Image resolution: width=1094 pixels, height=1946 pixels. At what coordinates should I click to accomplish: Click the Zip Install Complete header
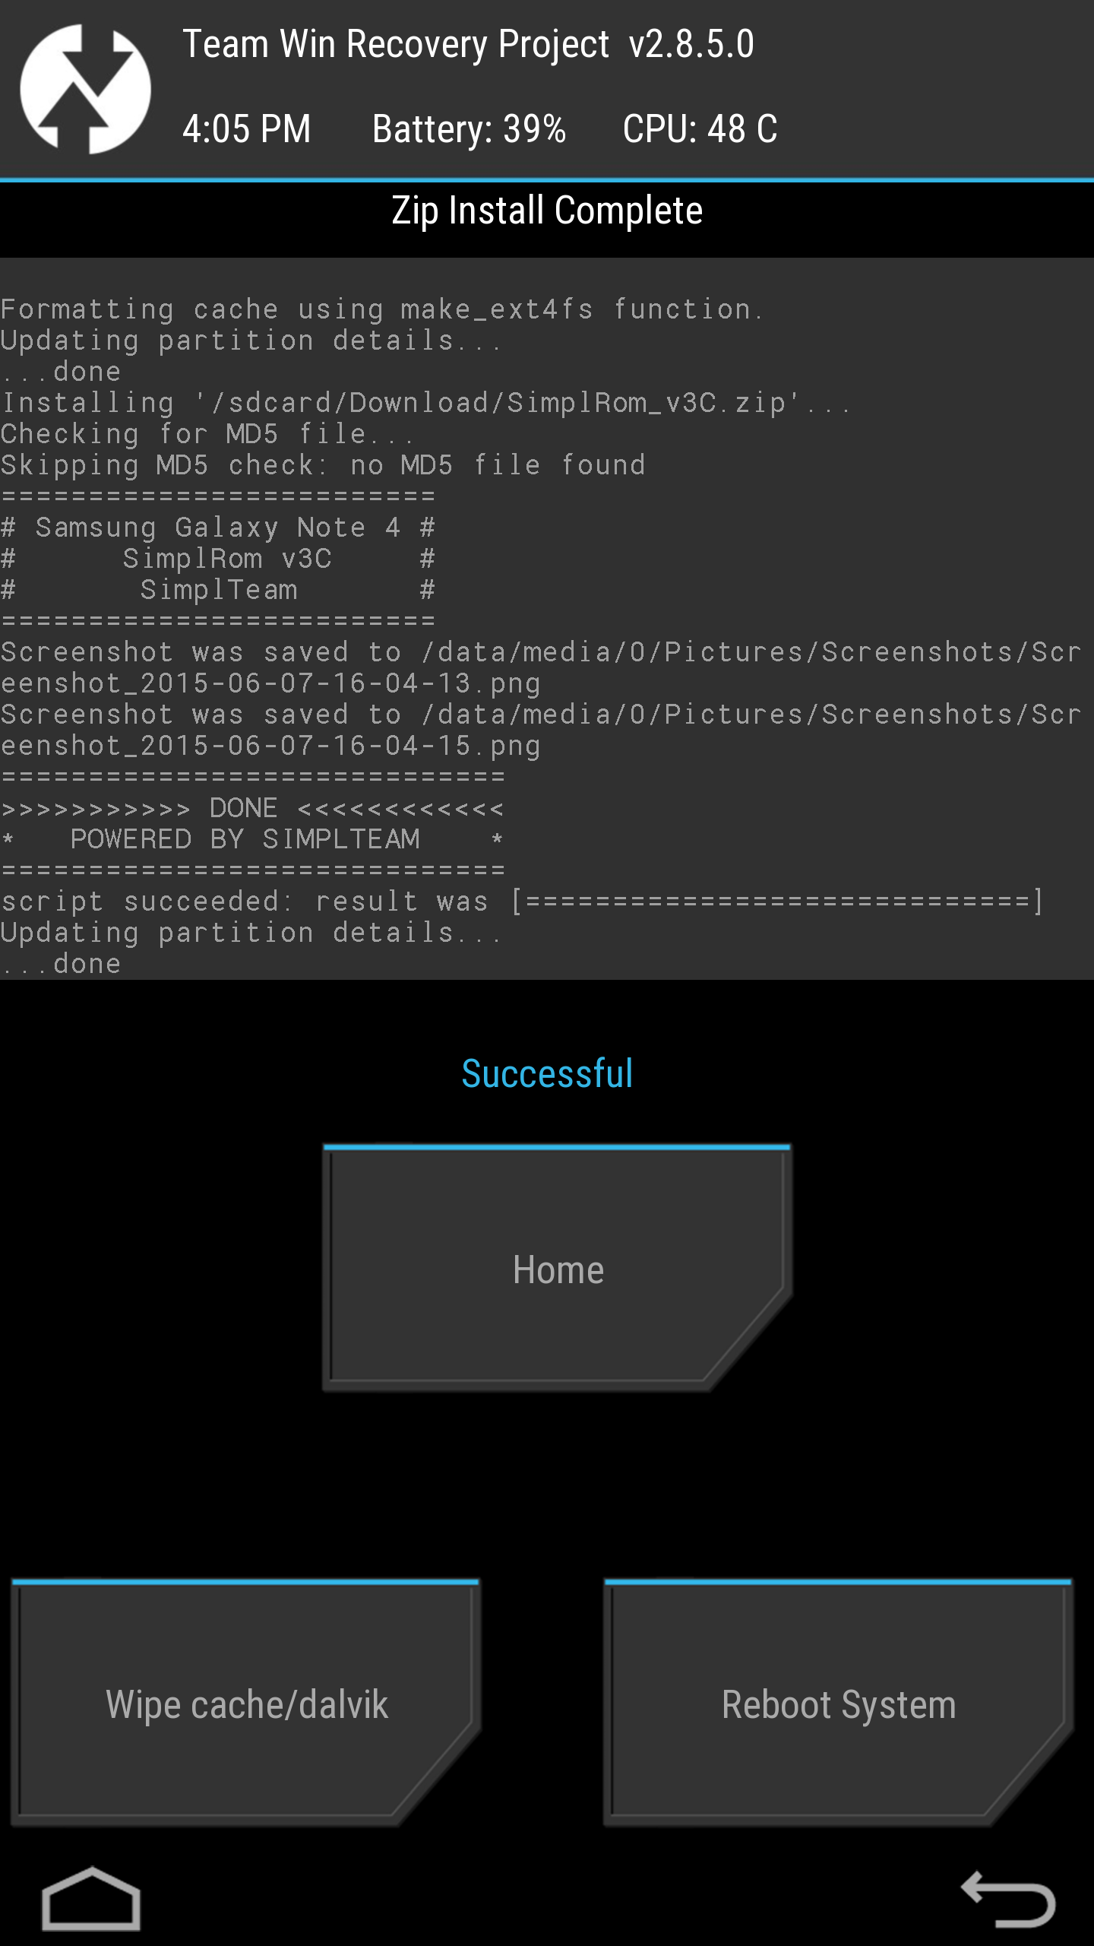[x=547, y=211]
